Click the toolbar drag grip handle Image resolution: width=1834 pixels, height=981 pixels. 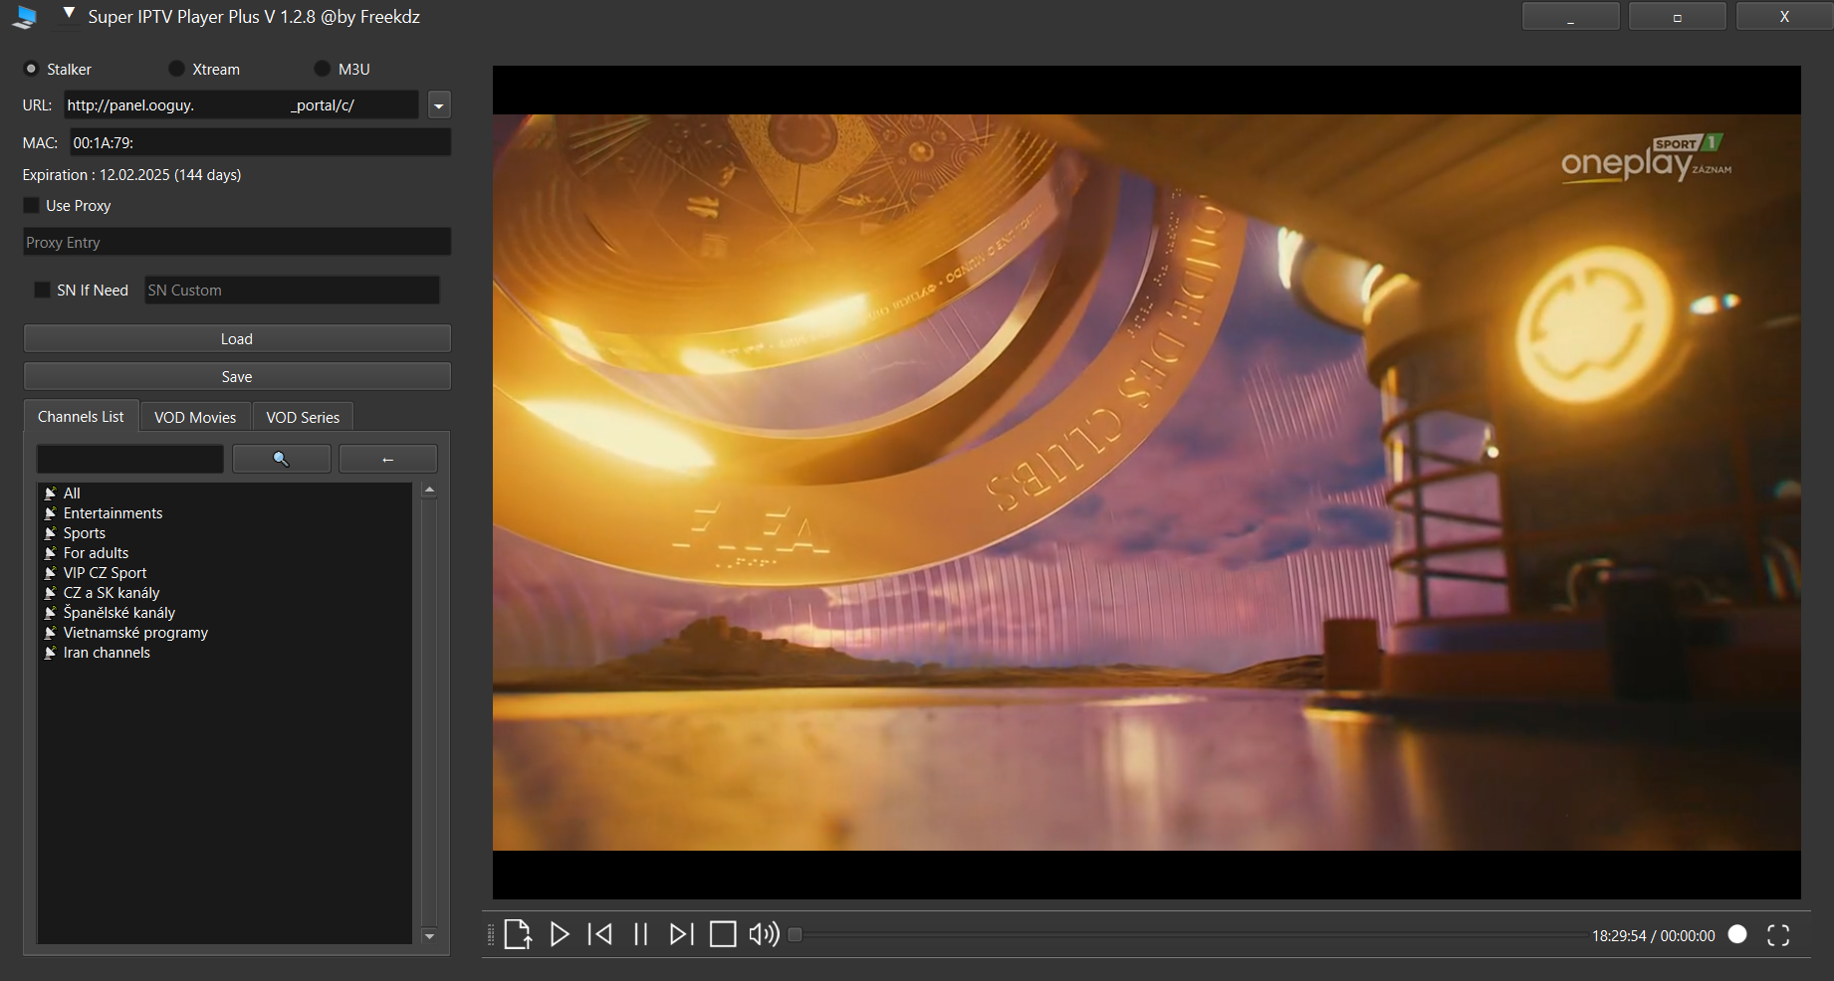(x=490, y=934)
